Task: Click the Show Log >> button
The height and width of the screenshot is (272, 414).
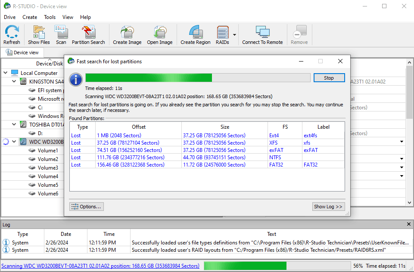Action: (x=328, y=207)
